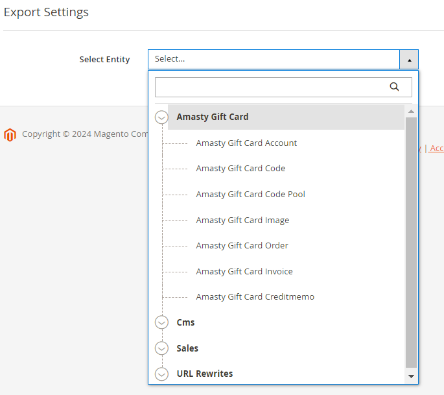Select the Amasty Gift Card category
Image resolution: width=444 pixels, height=395 pixels.
pyautogui.click(x=286, y=117)
